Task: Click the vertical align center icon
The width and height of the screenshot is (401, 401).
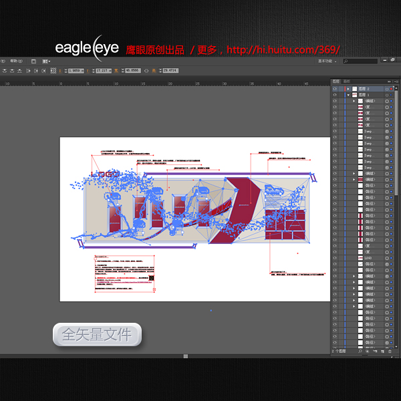Action: (x=12, y=71)
